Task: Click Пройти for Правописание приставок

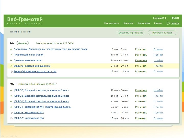Action: pyautogui.click(x=158, y=55)
